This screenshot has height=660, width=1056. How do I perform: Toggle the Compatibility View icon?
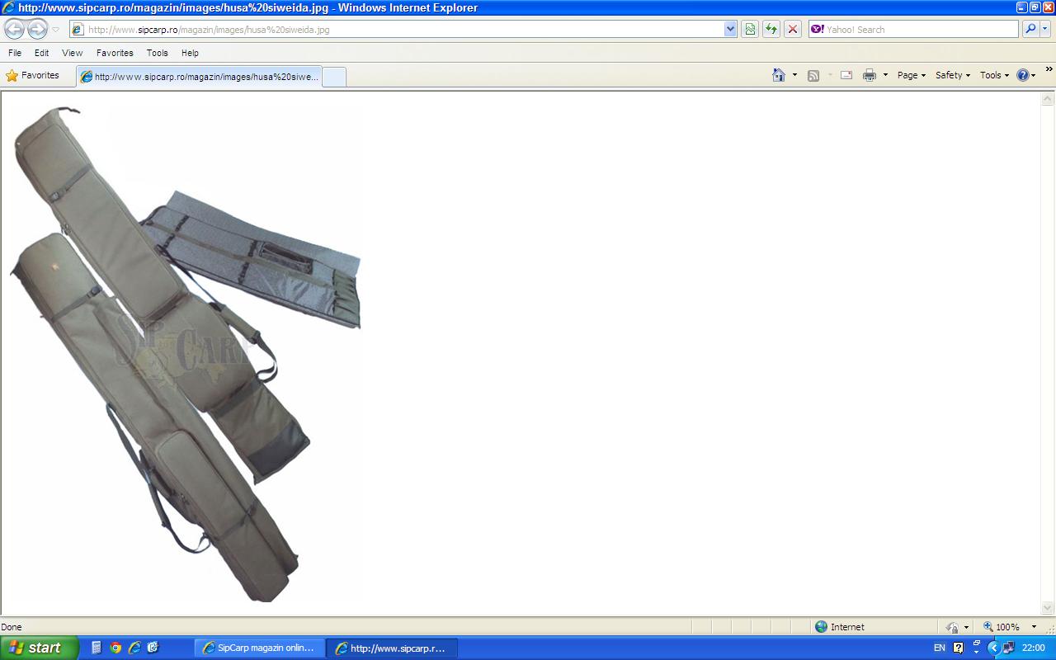click(x=750, y=30)
